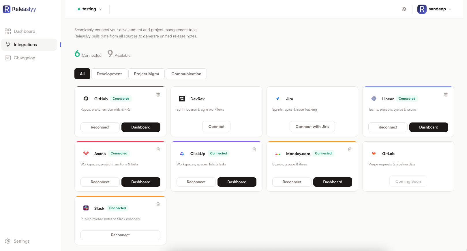Click 'Sprint boards & agile workflows' text
The width and height of the screenshot is (467, 251).
(200, 110)
